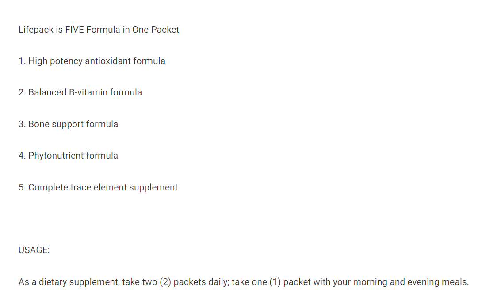Select the 'Complete trace element supplement' line
The height and width of the screenshot is (296, 501).
98,187
